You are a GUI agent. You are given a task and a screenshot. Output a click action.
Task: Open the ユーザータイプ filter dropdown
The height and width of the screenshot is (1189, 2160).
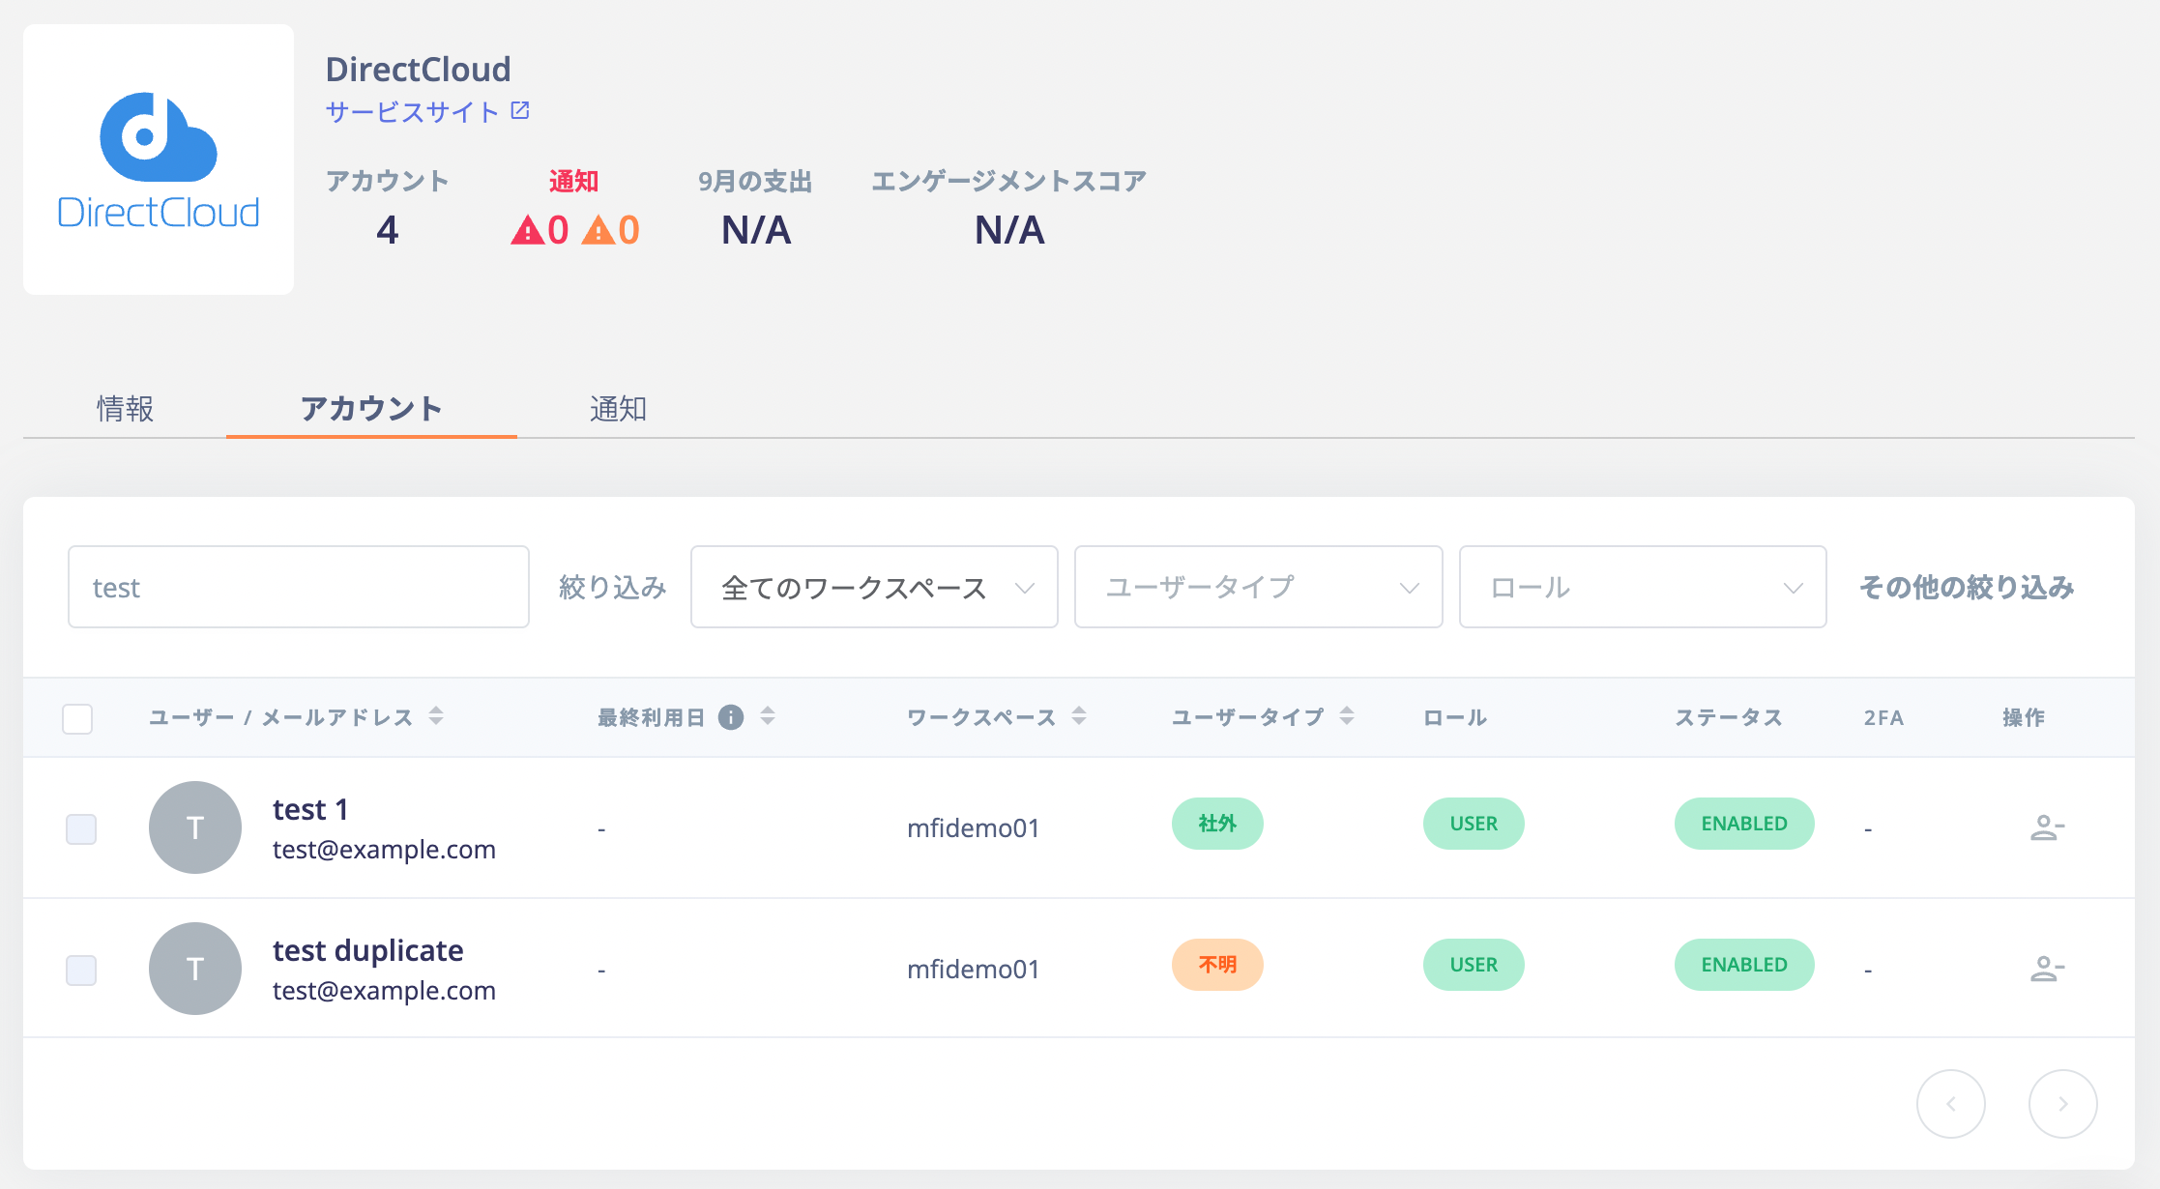[x=1256, y=586]
